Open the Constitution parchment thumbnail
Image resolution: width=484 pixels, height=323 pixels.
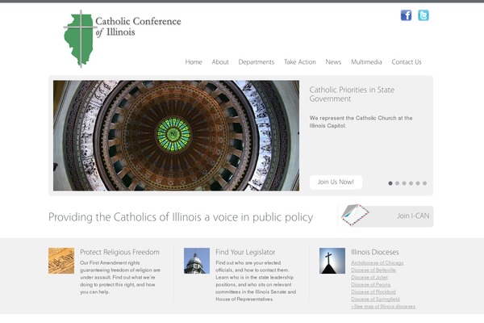coord(61,261)
